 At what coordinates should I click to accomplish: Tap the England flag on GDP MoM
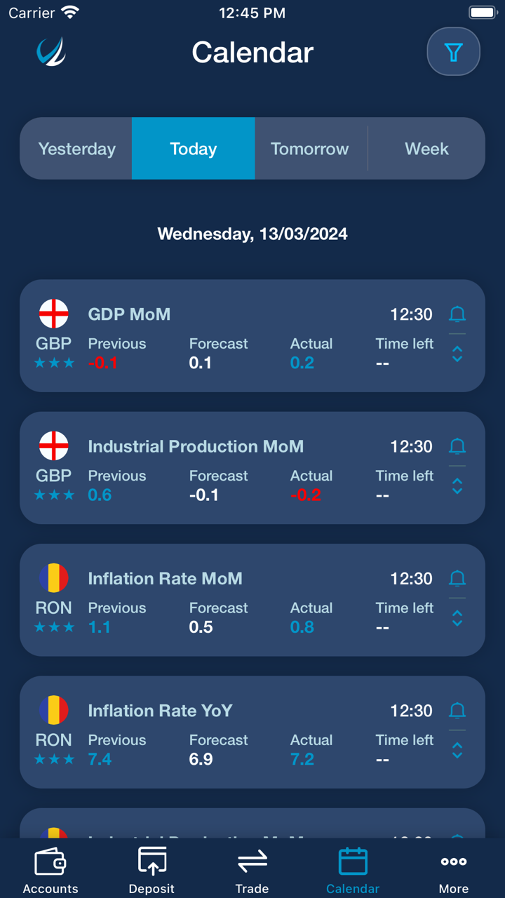coord(54,314)
